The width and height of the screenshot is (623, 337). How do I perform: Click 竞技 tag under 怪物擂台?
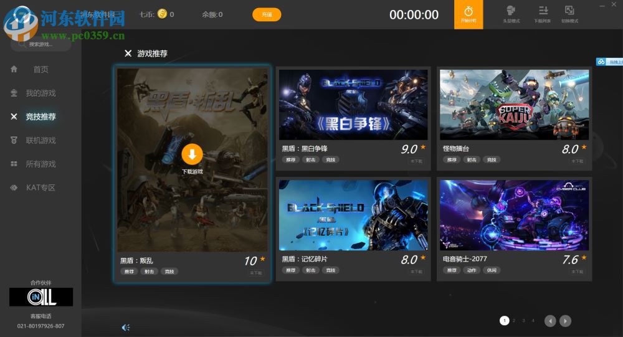[492, 159]
